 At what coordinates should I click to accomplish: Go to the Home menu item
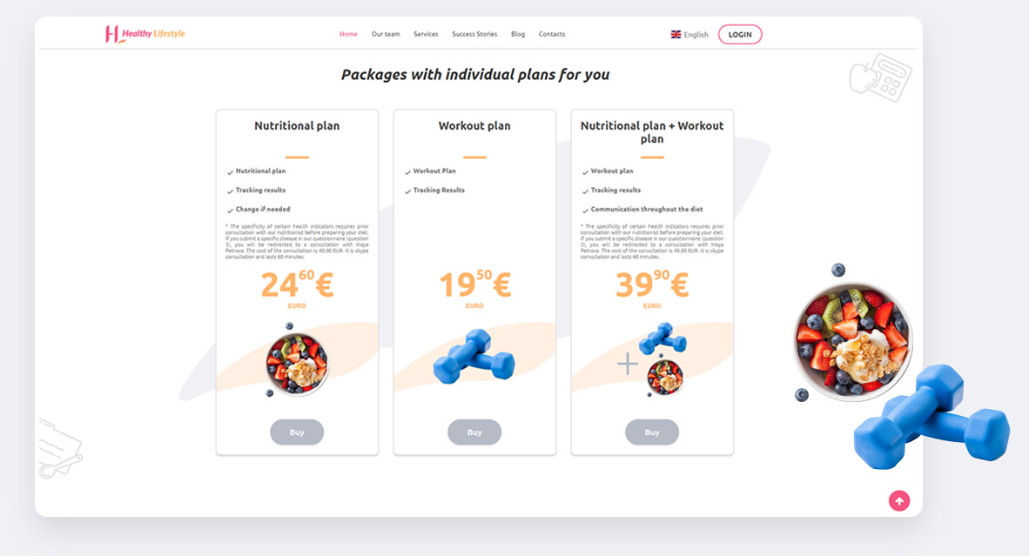pyautogui.click(x=348, y=34)
